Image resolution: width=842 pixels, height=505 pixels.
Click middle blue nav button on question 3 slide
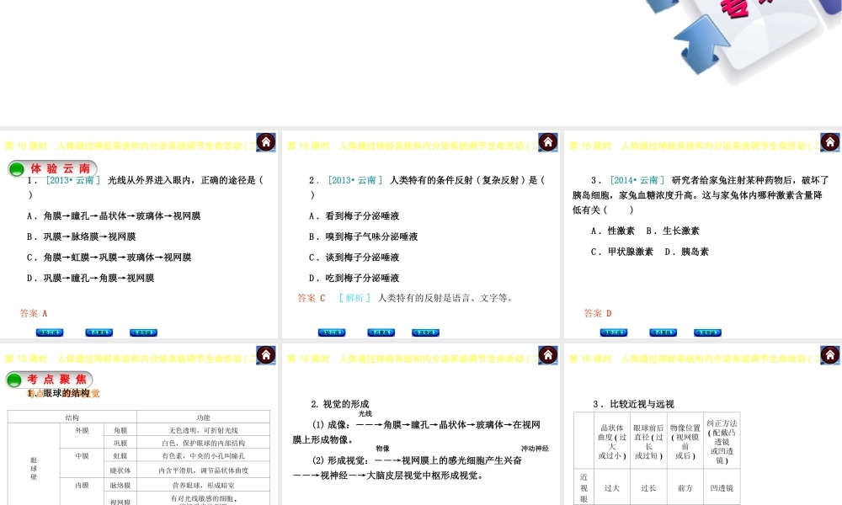point(663,332)
